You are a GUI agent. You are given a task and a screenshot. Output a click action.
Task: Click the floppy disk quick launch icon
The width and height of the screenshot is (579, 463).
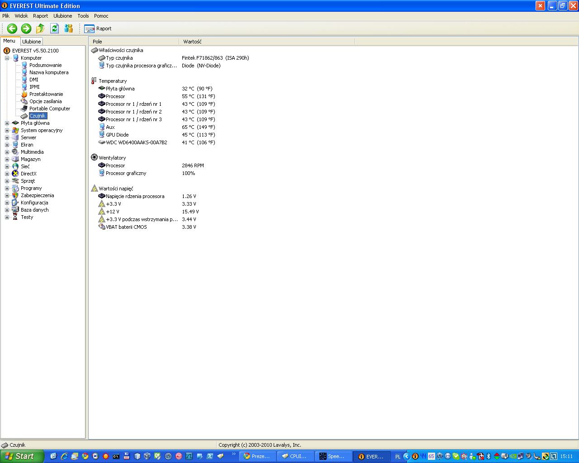pyautogui.click(x=127, y=456)
